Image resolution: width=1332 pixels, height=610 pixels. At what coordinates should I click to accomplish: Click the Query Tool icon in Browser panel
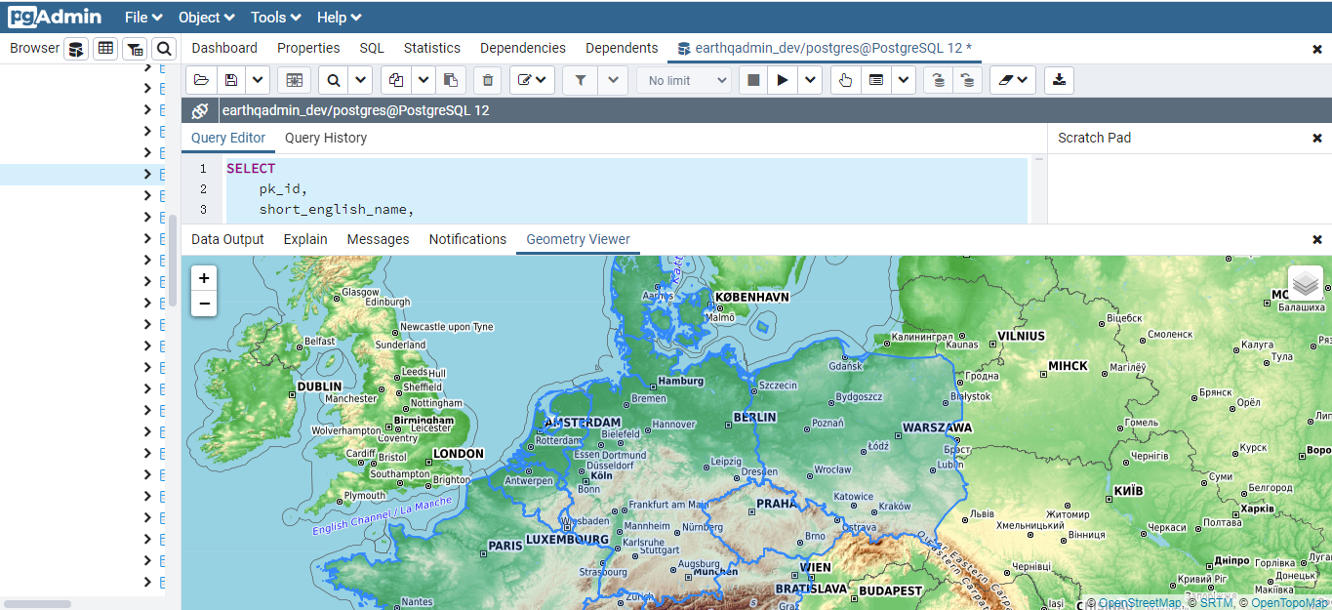coord(76,49)
